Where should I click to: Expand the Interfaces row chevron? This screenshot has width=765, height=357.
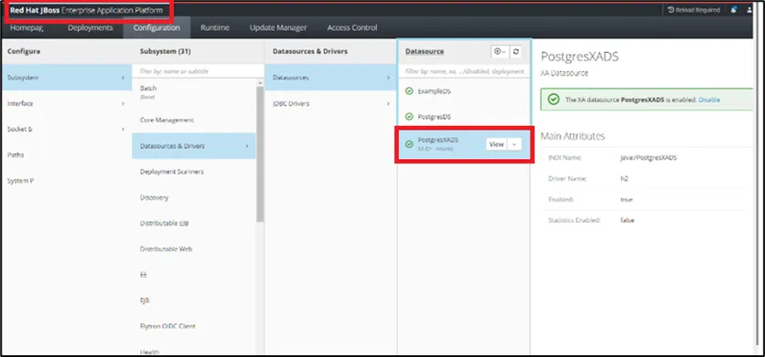tap(123, 104)
